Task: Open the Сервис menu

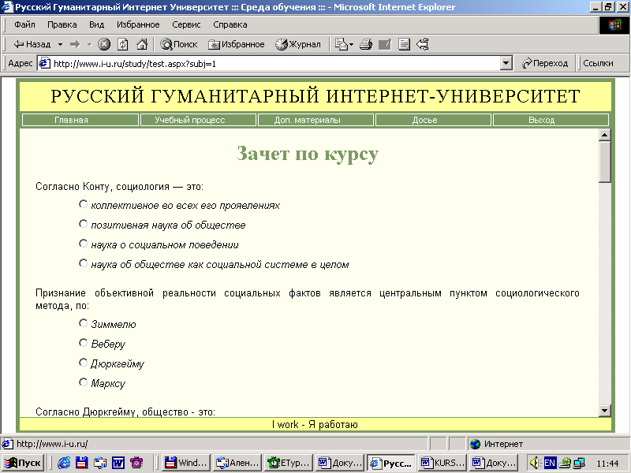Action: [x=186, y=25]
